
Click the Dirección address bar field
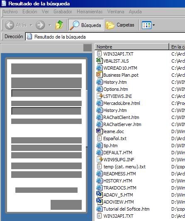pyautogui.click(x=105, y=37)
